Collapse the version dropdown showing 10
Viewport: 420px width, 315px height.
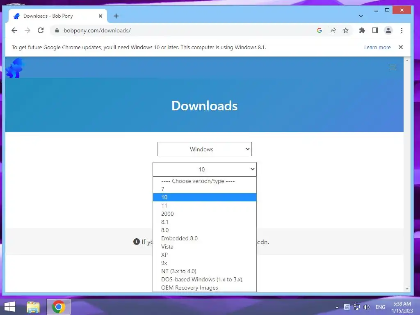click(205, 169)
